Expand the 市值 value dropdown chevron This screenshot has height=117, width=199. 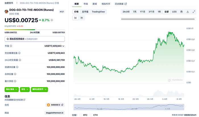click(63, 46)
